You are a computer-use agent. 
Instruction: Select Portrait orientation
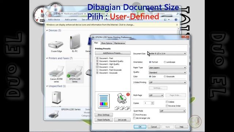[150, 62]
